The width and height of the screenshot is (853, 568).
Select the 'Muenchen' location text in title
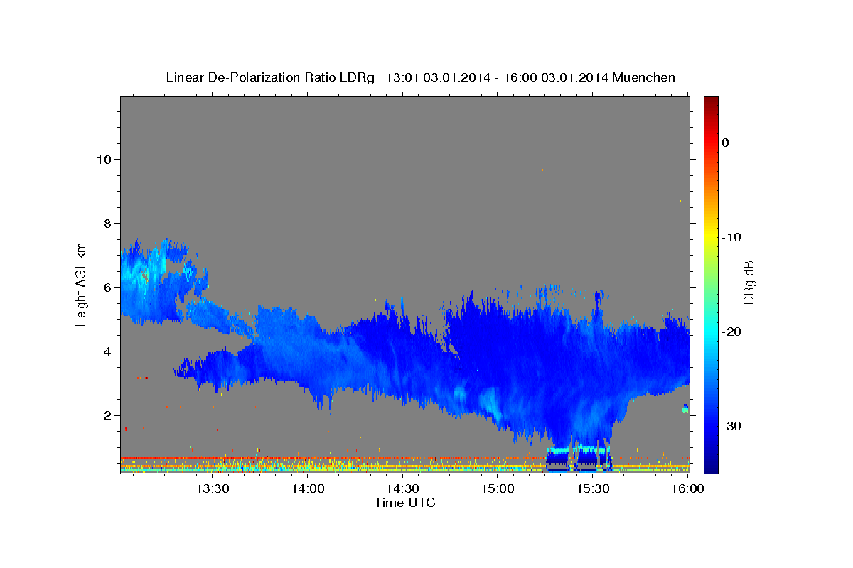[644, 77]
